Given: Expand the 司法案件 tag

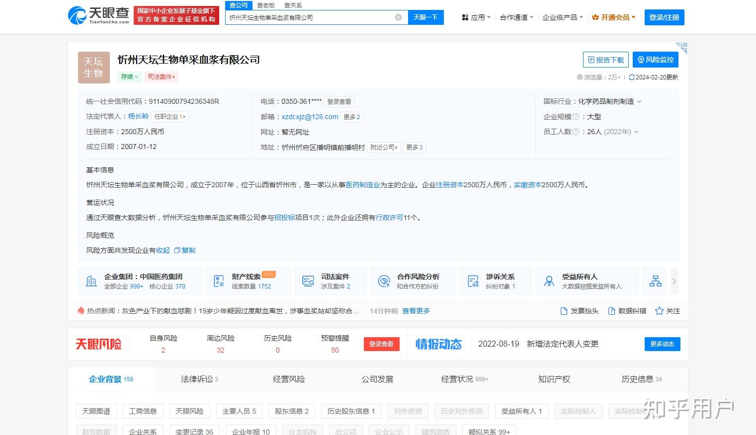Looking at the screenshot, I should click(161, 77).
